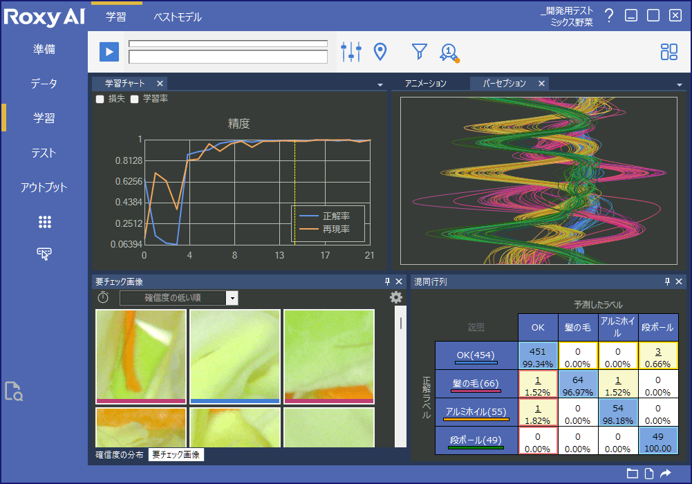Click the stopwatch icon above thumbnails
The height and width of the screenshot is (484, 692).
click(103, 297)
